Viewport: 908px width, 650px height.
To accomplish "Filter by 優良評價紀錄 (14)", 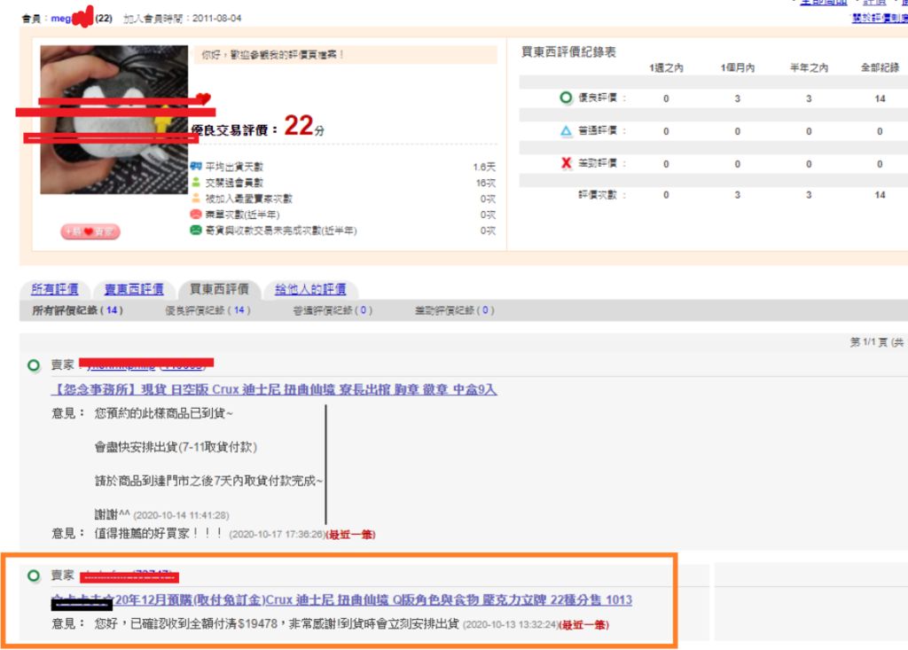I will point(207,310).
